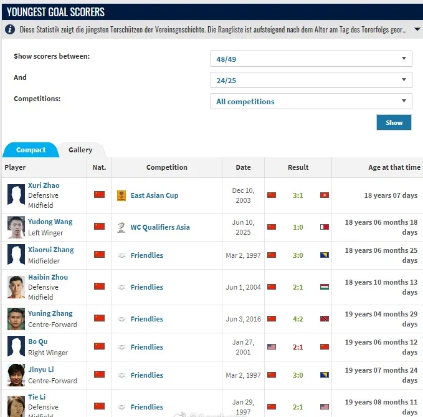Open the All competitions dropdown
423x417 pixels.
[311, 101]
